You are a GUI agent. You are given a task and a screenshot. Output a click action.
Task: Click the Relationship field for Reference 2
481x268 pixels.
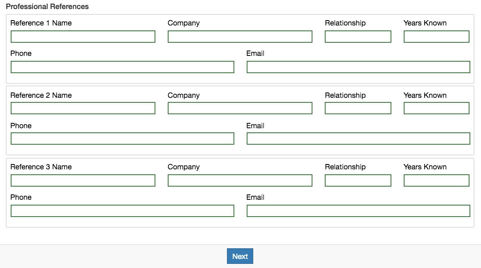point(358,108)
